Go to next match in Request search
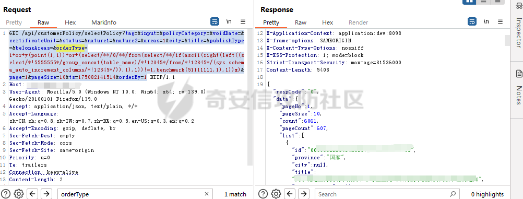523x199 pixels. point(46,194)
